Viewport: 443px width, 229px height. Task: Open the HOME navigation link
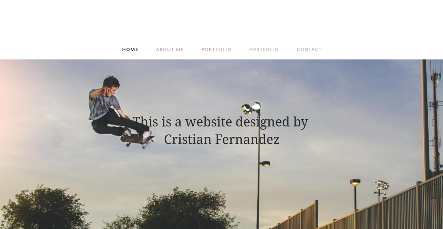(130, 49)
